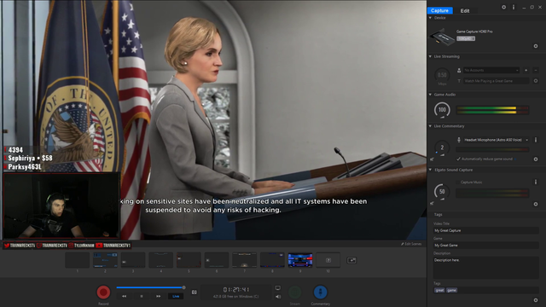
Task: Fast-forward the capture playback
Action: [x=159, y=296]
